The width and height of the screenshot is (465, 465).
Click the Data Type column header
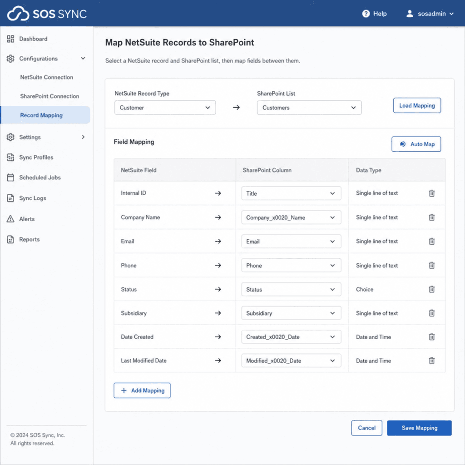[x=369, y=170]
